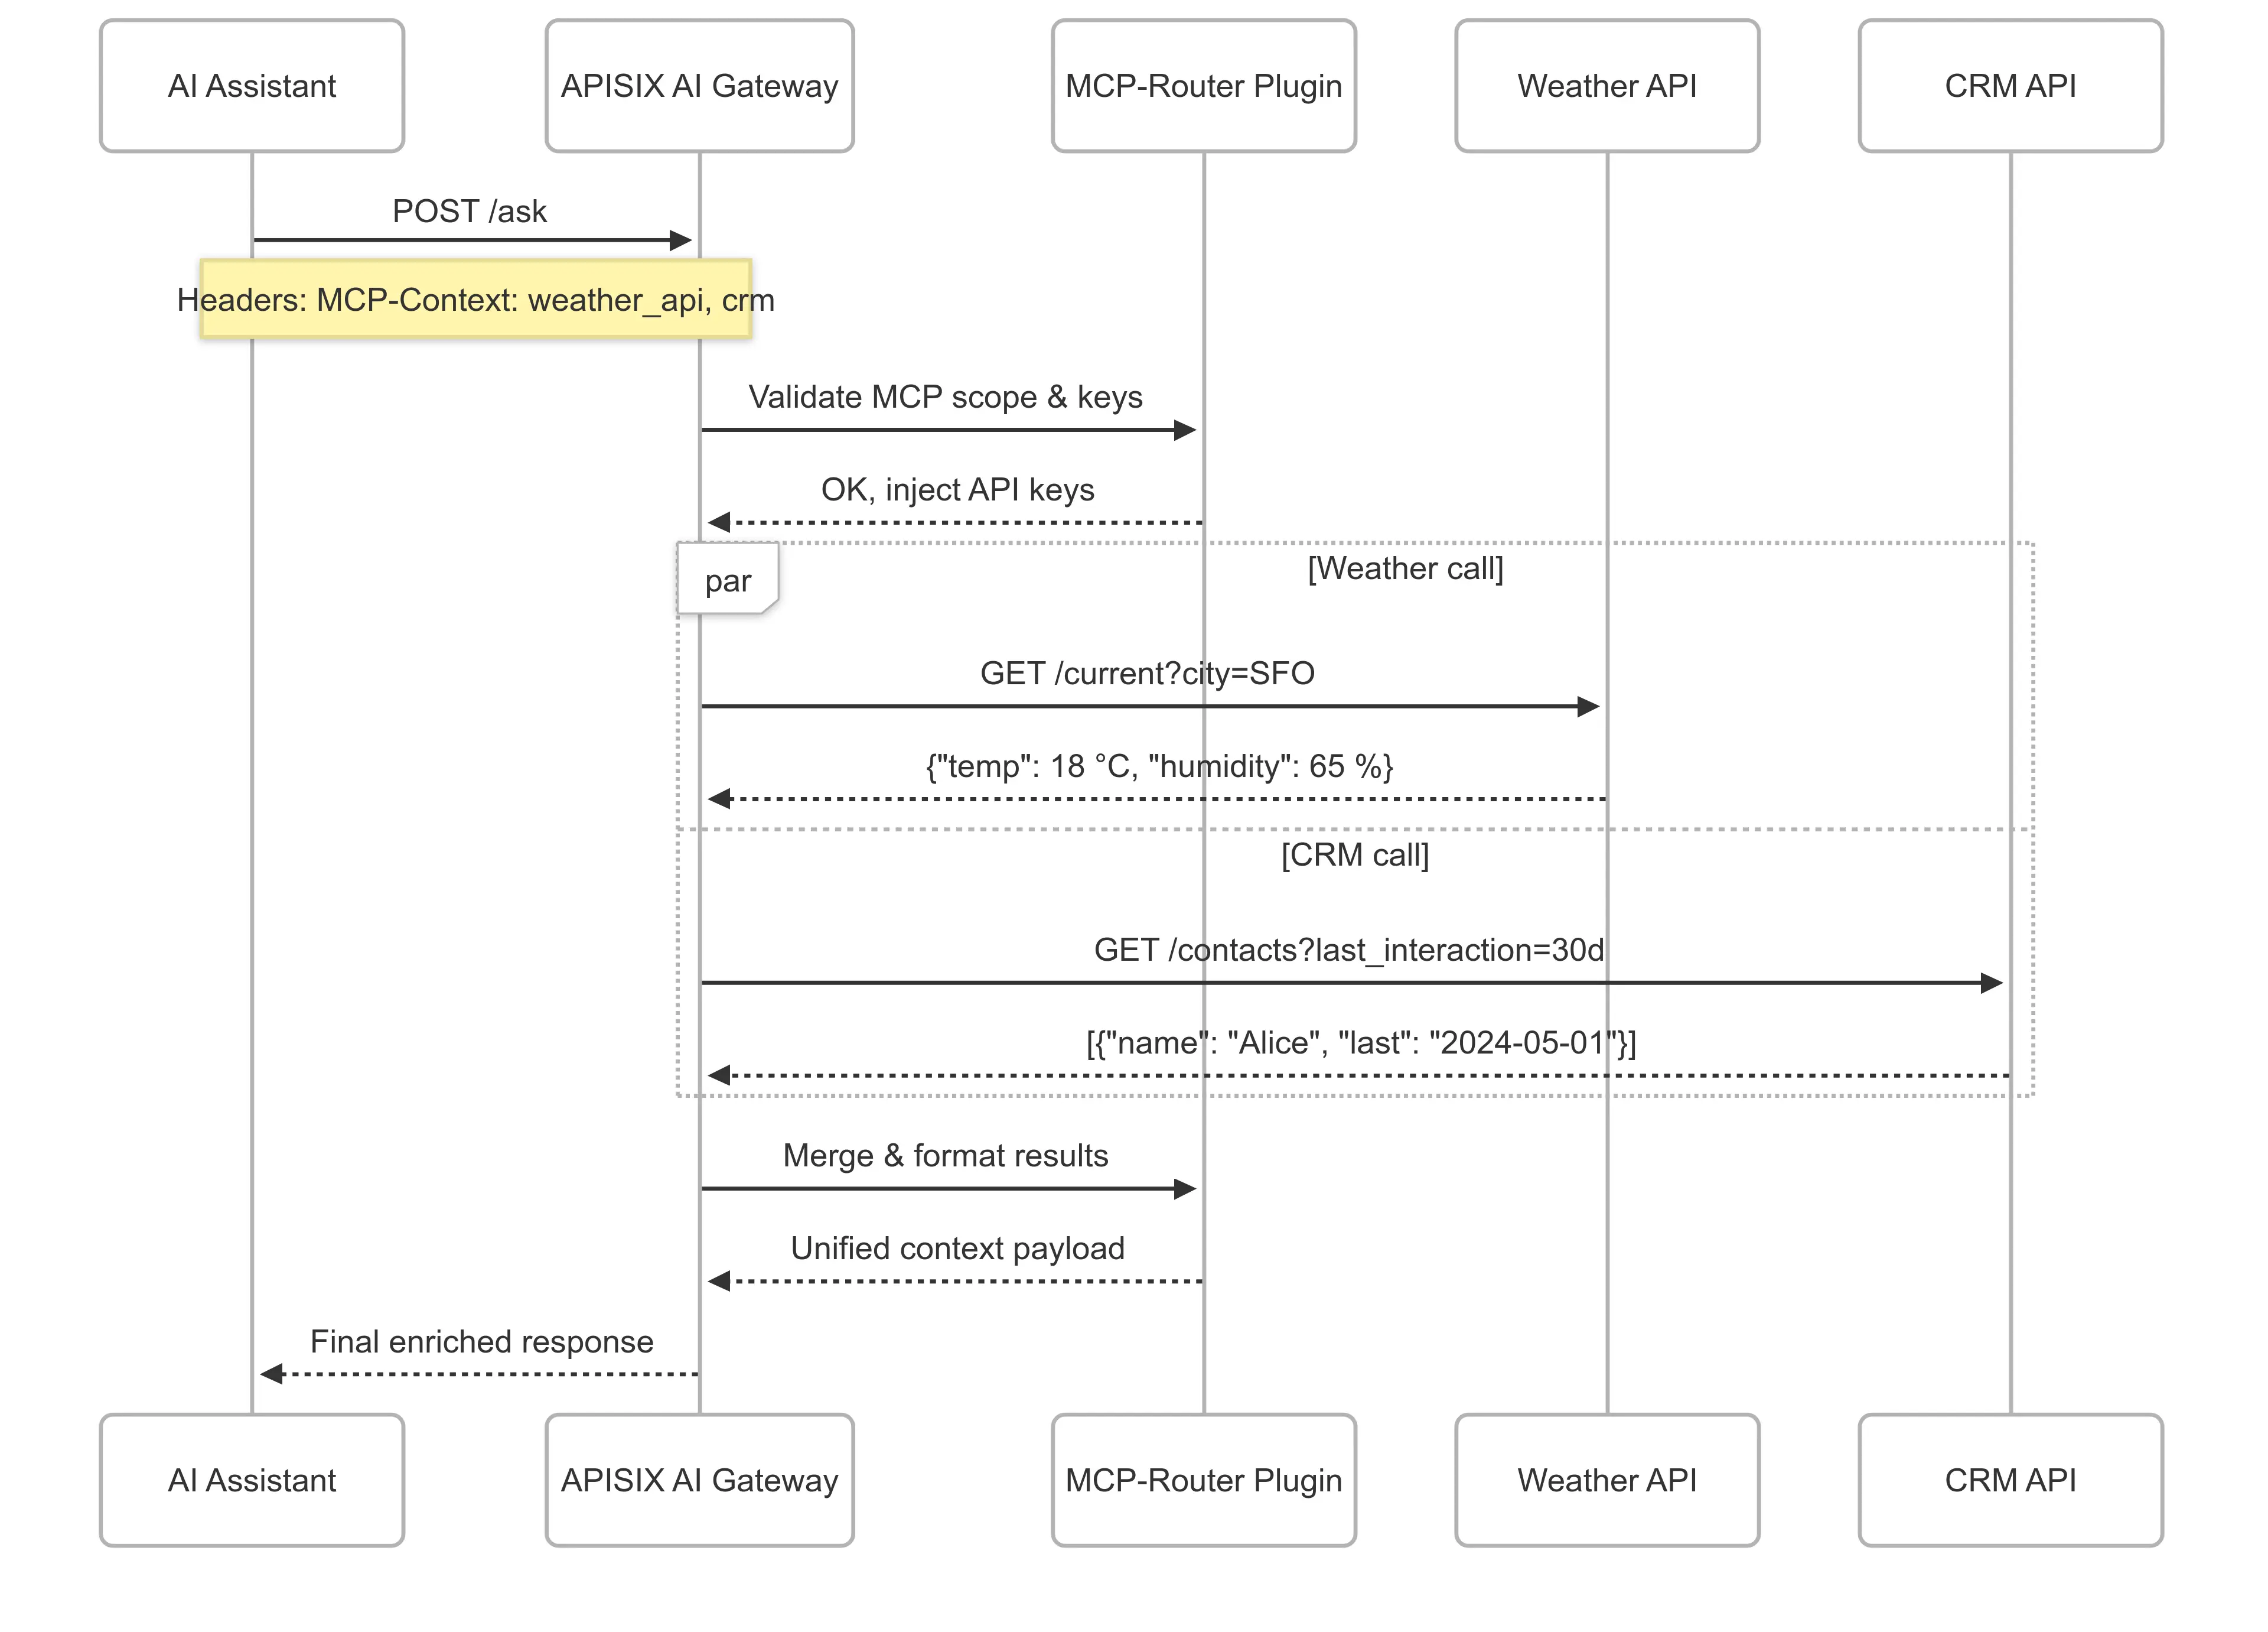This screenshot has width=2268, height=1632.
Task: Select the top MCP-Router Plugin participant box
Action: (x=1203, y=86)
